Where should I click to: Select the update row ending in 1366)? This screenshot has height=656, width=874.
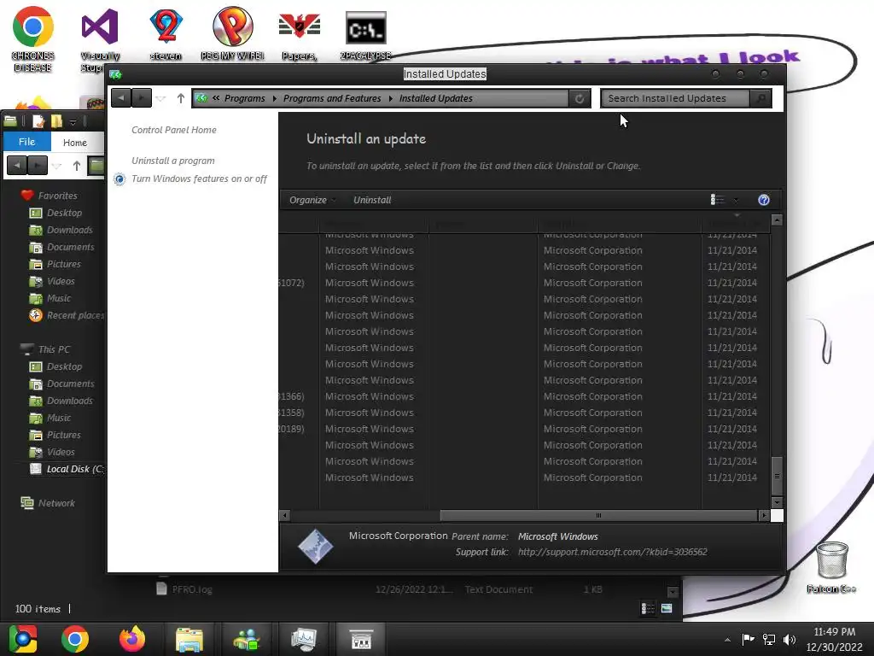[x=524, y=396]
